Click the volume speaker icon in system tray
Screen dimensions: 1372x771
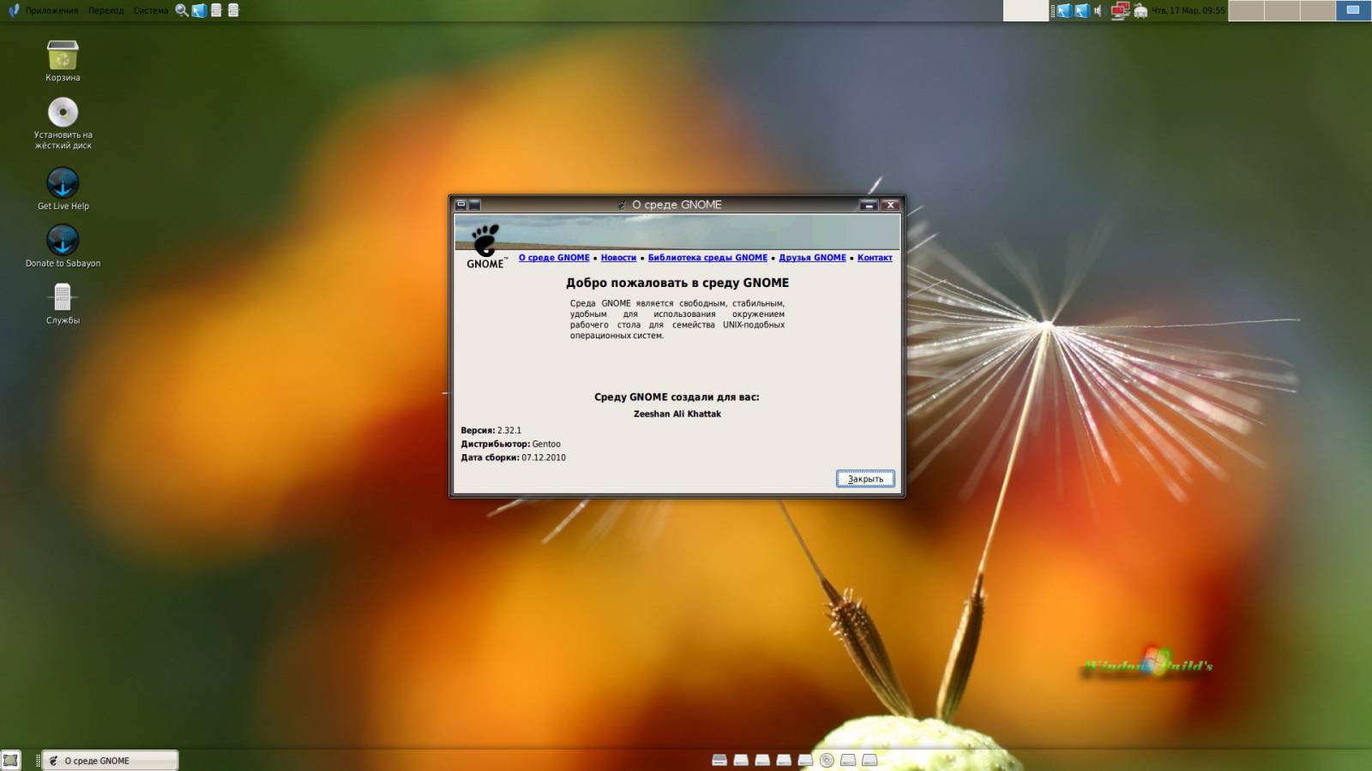[1098, 10]
